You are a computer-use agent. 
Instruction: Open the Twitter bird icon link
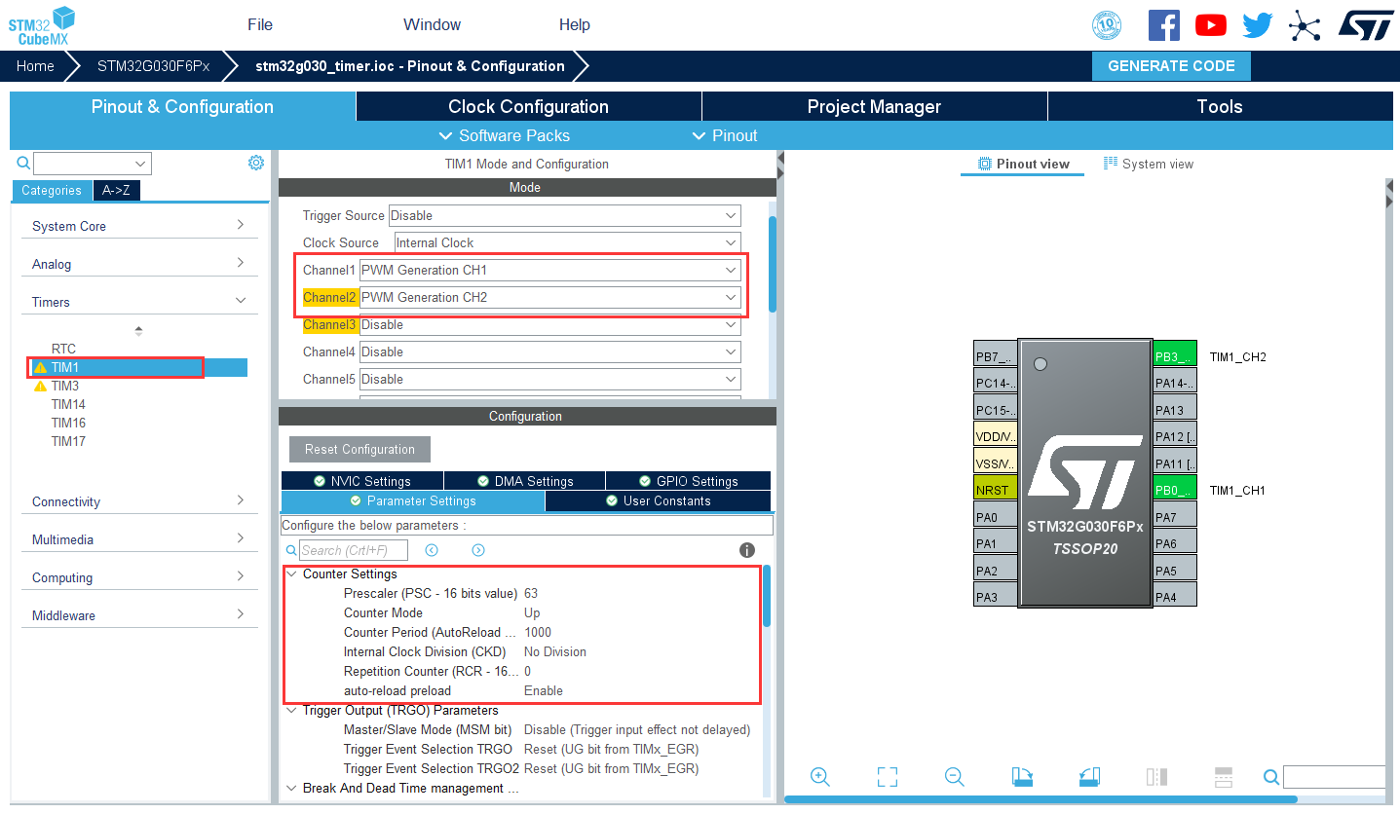click(x=1258, y=25)
